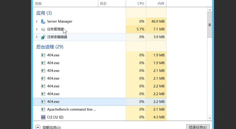This screenshot has height=129, width=236.
Task: Click the first 404.exe icon under 后台进程
Action: (43, 55)
